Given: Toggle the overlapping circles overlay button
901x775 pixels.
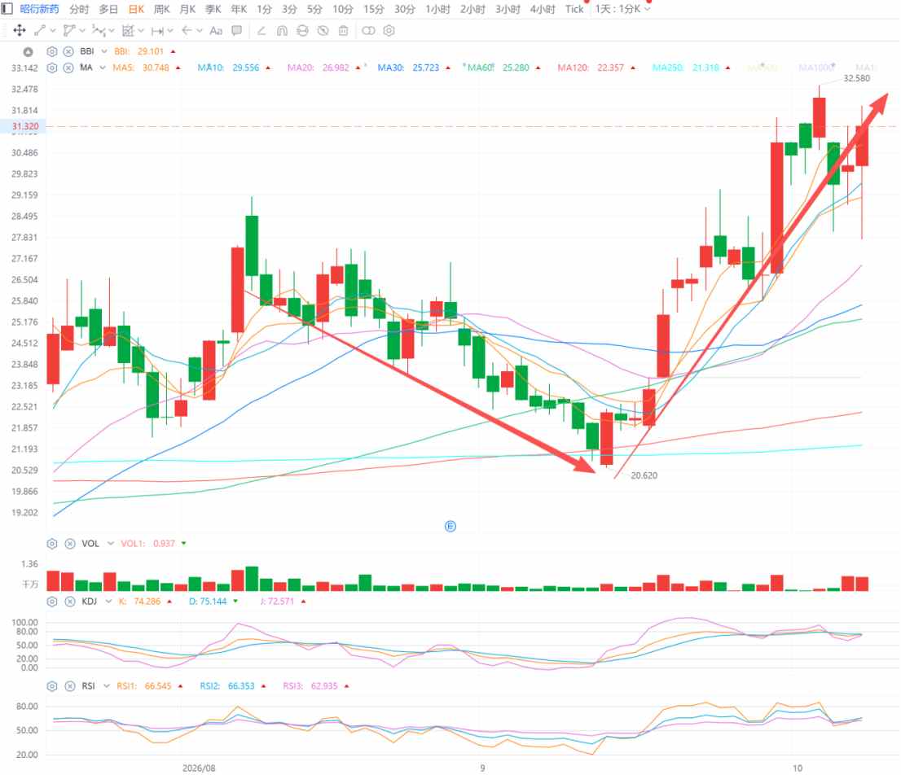Looking at the screenshot, I should 368,30.
